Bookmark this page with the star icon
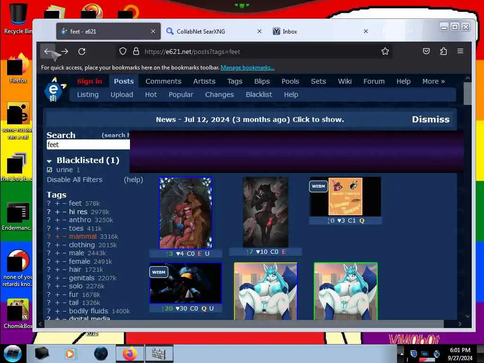Image resolution: width=484 pixels, height=363 pixels. tap(385, 51)
